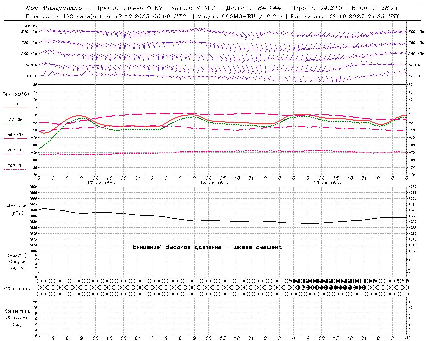Click the Конвективн. convective label
This screenshot has width=426, height=341.
click(17, 311)
